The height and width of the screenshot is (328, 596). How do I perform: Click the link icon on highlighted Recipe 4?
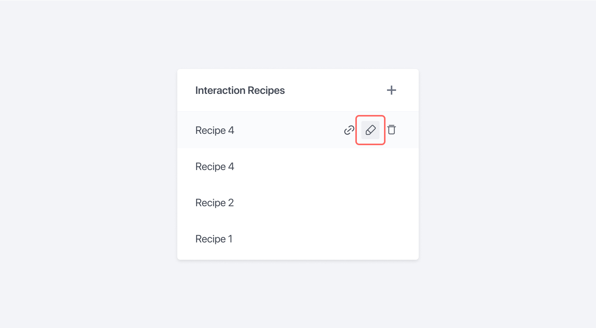[x=349, y=130]
